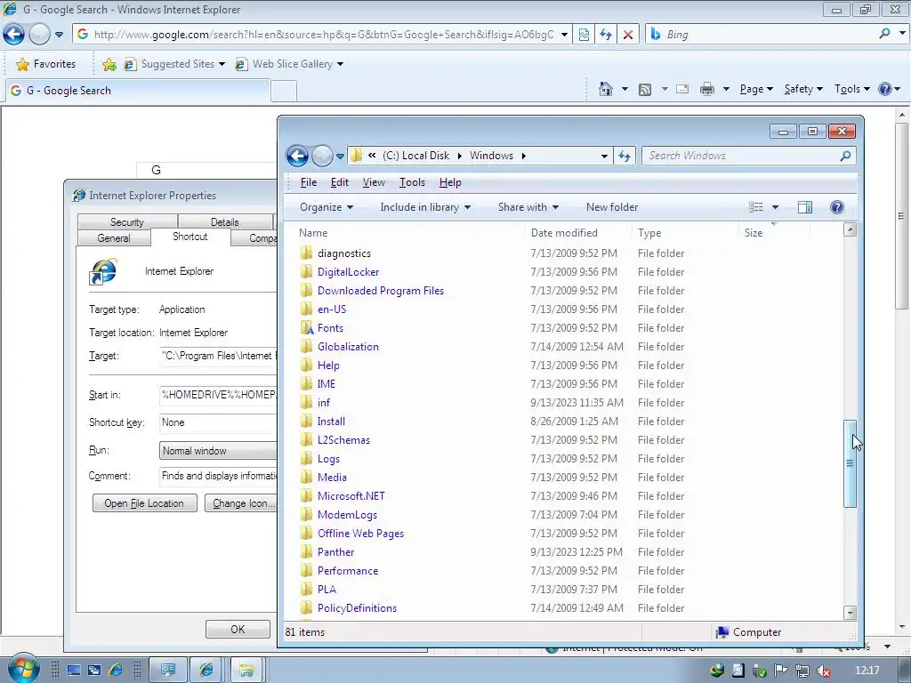Open Explorer help question mark icon
The image size is (911, 683).
pos(836,207)
